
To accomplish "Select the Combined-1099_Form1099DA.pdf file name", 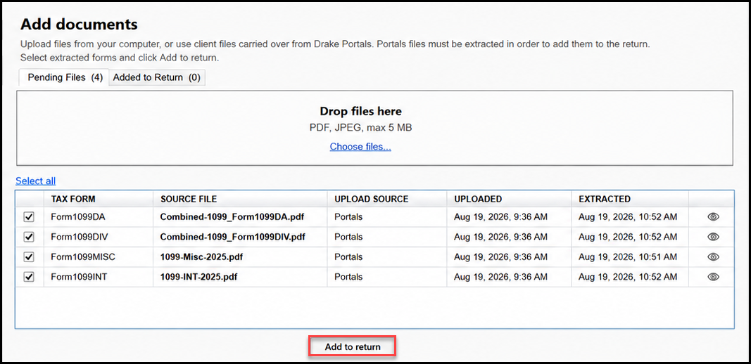I will (232, 216).
